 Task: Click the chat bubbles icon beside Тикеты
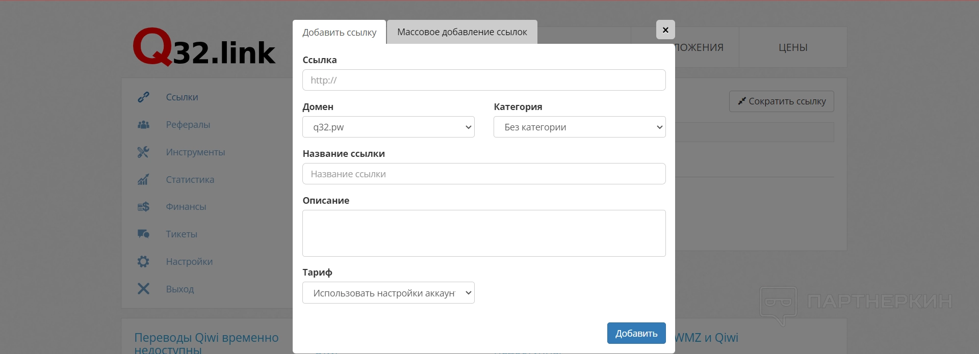tap(143, 234)
